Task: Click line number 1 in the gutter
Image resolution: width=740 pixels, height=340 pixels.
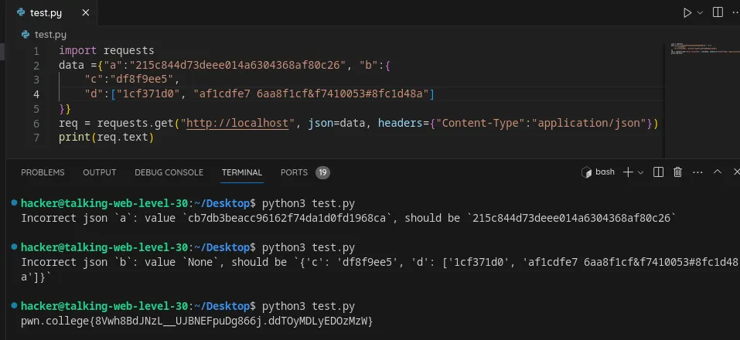Action: [36, 50]
